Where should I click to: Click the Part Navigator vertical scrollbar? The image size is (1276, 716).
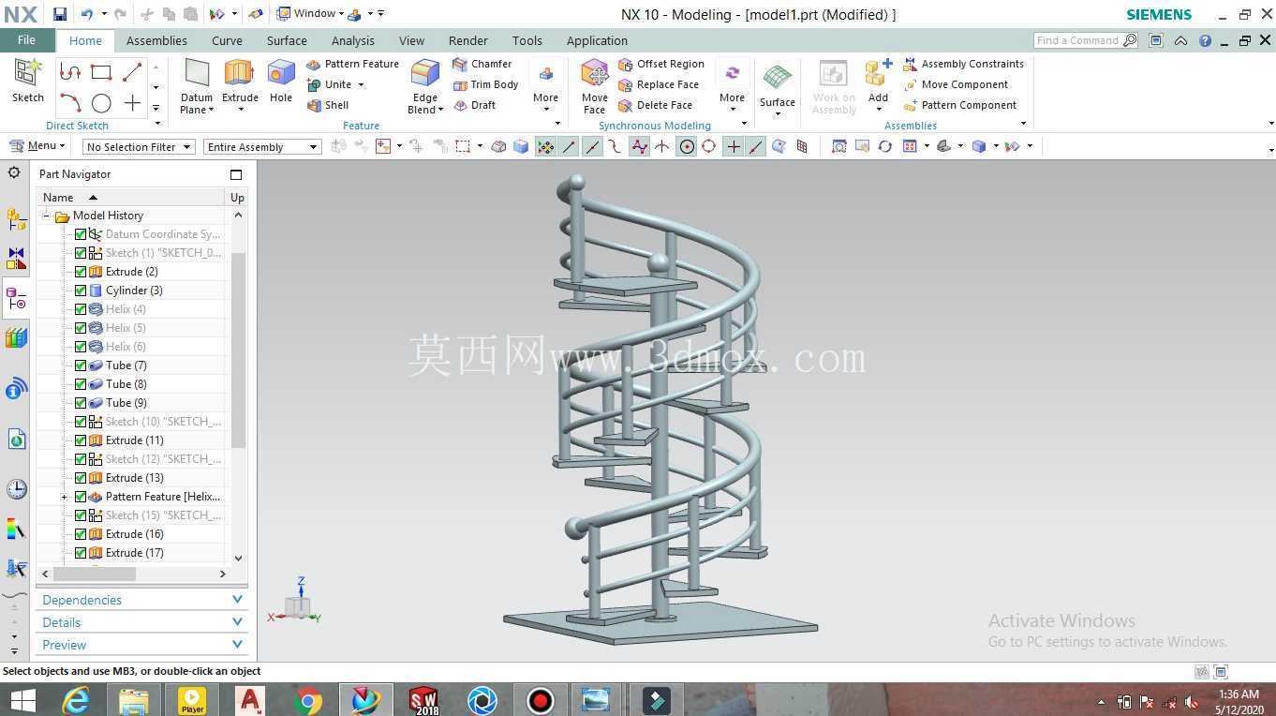pyautogui.click(x=238, y=351)
